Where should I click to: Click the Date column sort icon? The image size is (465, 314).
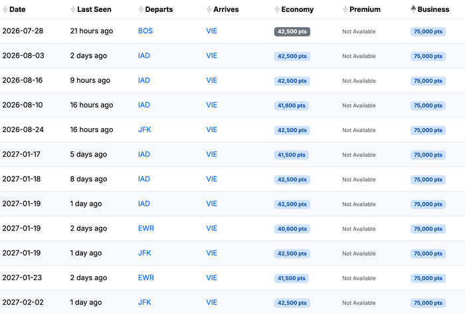pyautogui.click(x=5, y=9)
